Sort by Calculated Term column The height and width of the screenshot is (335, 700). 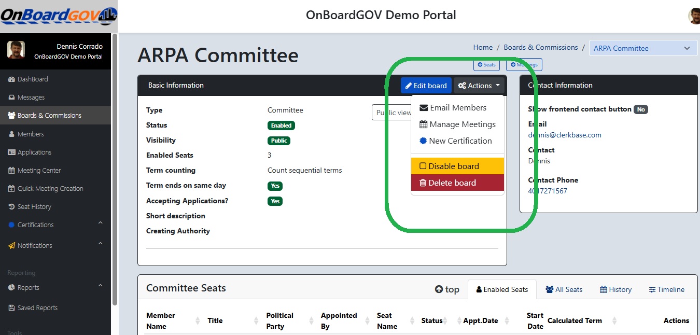582,321
